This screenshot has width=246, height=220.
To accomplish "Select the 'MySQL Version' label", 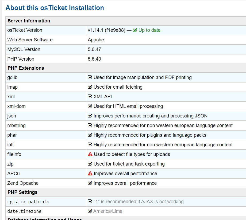I will [24, 49].
